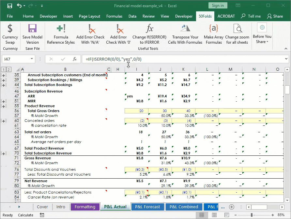Switch to Page Break Preview icon
The image size is (291, 219).
pyautogui.click(x=226, y=215)
